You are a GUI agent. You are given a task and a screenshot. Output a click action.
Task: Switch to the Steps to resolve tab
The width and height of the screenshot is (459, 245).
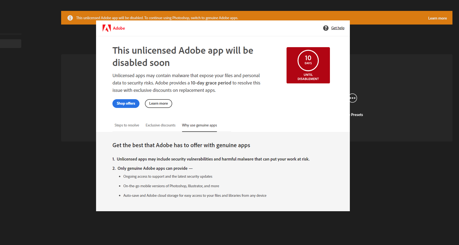(127, 125)
